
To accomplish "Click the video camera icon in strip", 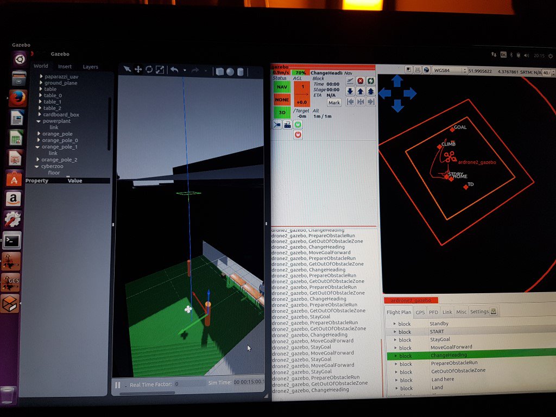I will [x=277, y=125].
